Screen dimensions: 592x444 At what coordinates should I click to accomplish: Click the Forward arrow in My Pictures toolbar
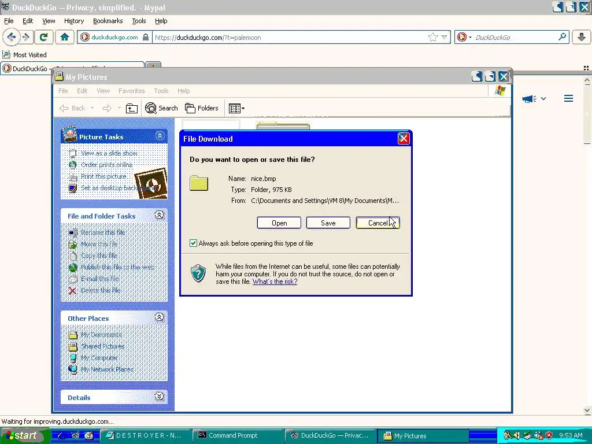tap(107, 108)
